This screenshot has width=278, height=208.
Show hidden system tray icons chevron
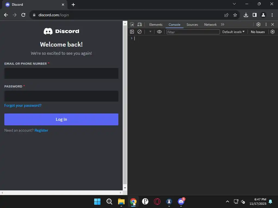pyautogui.click(x=228, y=201)
